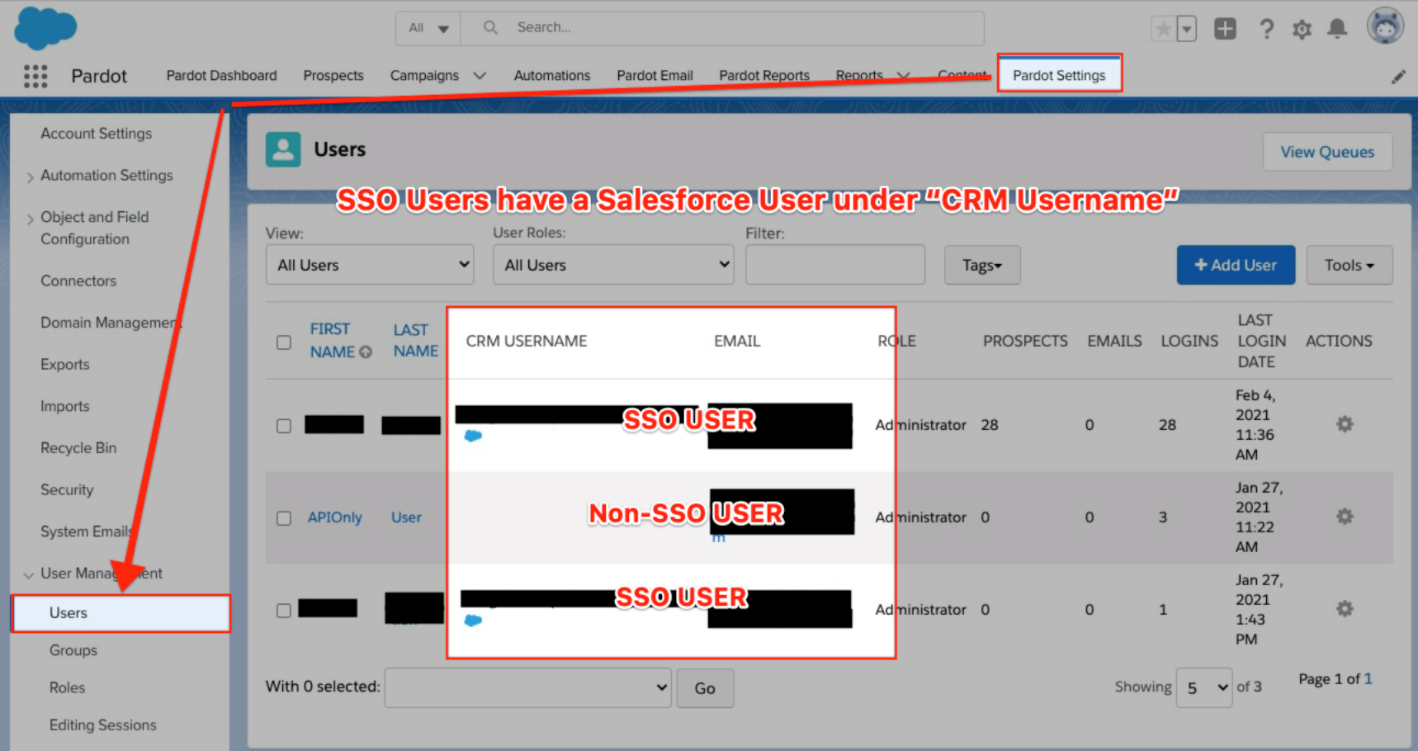
Task: Toggle the select-all users checkbox
Action: (284, 342)
